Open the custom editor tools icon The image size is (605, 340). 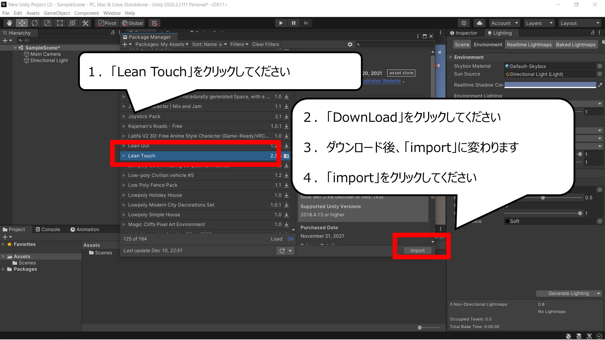[85, 23]
